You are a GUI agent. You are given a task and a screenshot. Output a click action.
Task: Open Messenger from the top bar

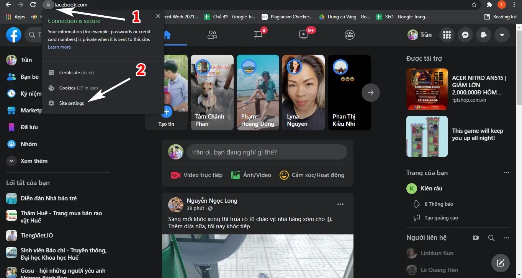point(465,35)
